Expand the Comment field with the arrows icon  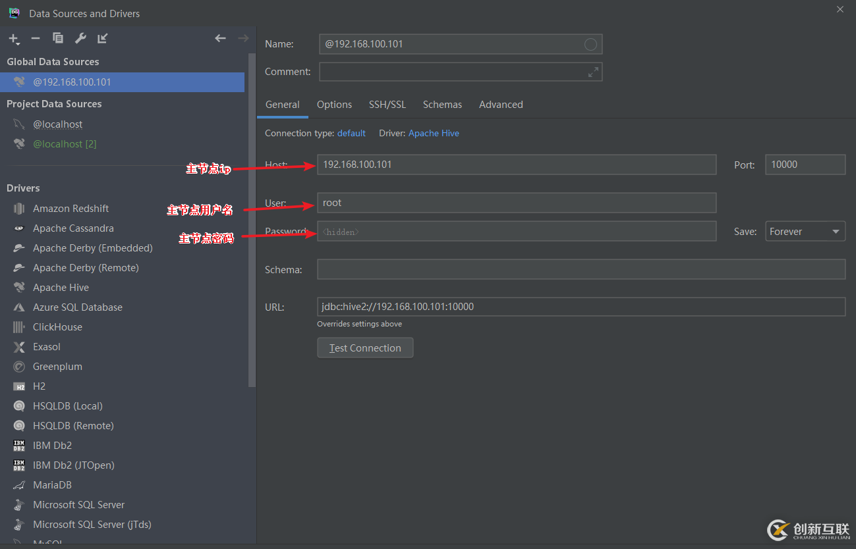pos(593,72)
